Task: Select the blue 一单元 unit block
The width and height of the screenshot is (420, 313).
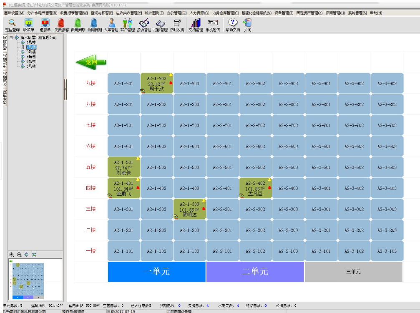Action: pos(156,272)
